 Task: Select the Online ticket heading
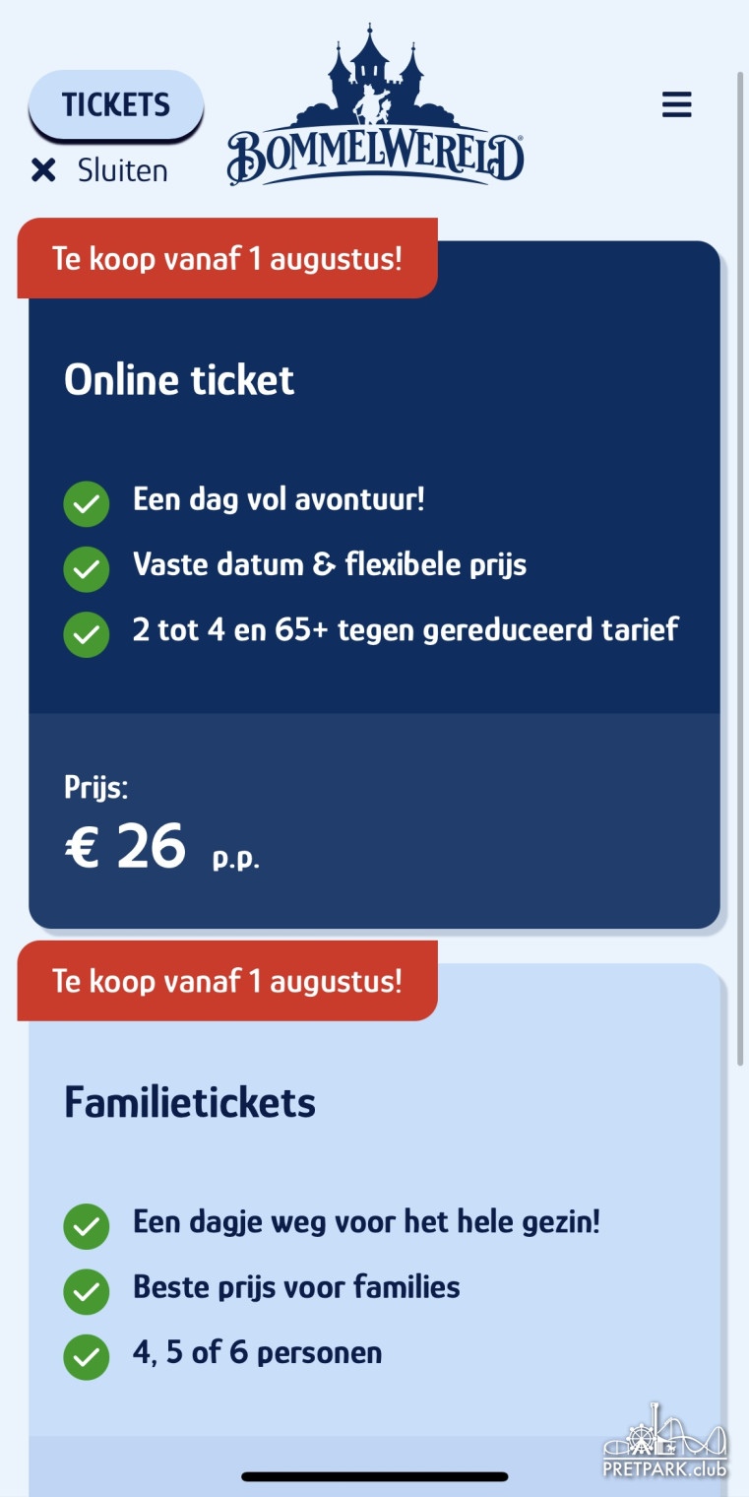point(179,380)
